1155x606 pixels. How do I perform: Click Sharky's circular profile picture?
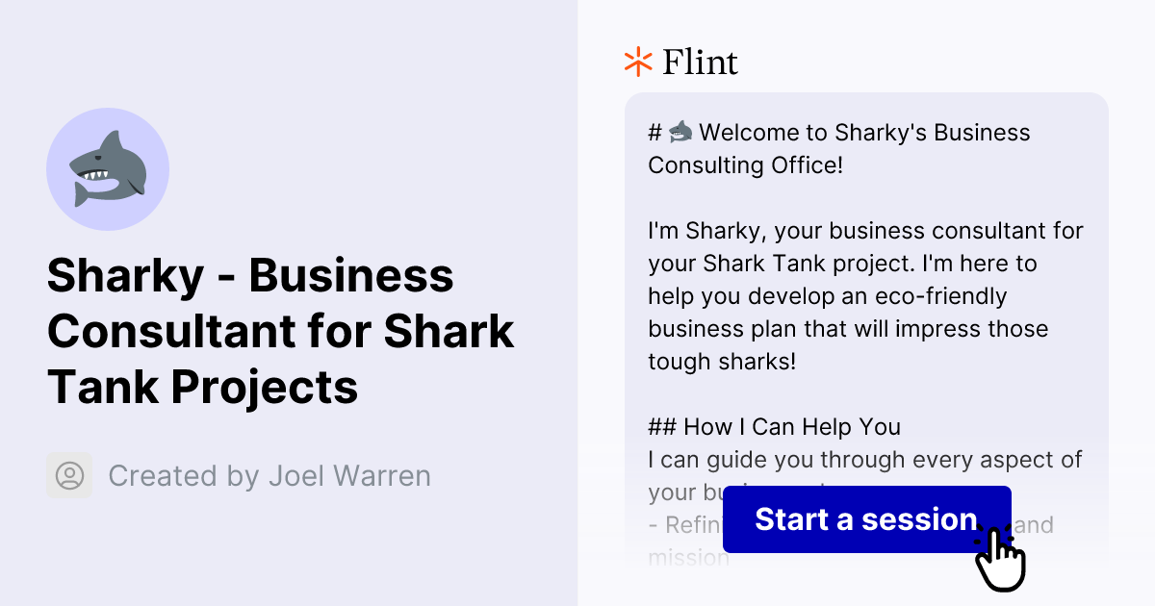pyautogui.click(x=108, y=168)
